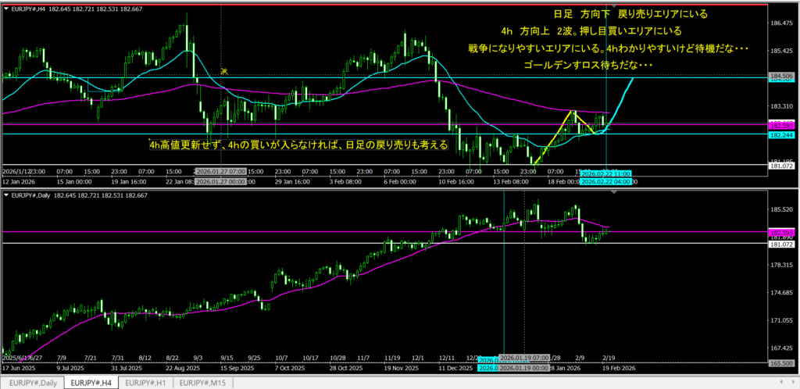Click the 182.244 cyan price label
The image size is (800, 389).
click(x=782, y=134)
